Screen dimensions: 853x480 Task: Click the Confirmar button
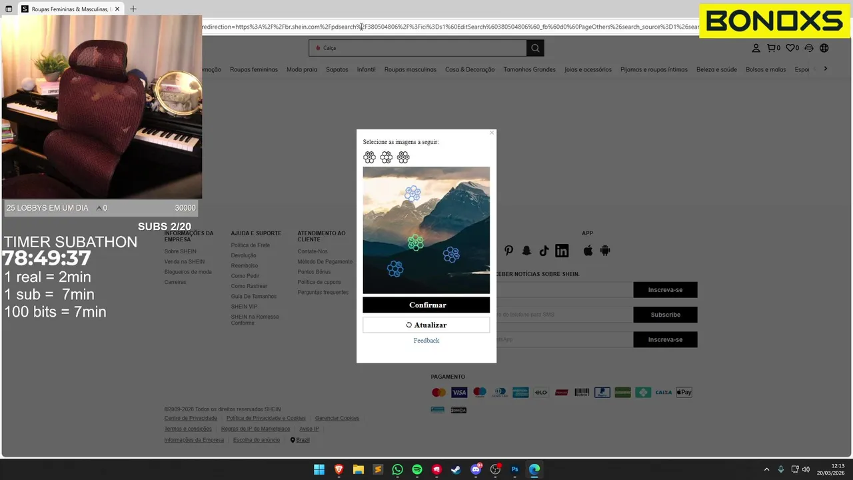(x=426, y=305)
